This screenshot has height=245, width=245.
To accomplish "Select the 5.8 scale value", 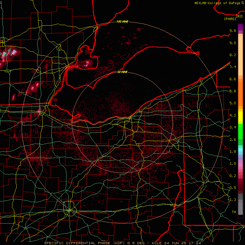I will (233, 91).
